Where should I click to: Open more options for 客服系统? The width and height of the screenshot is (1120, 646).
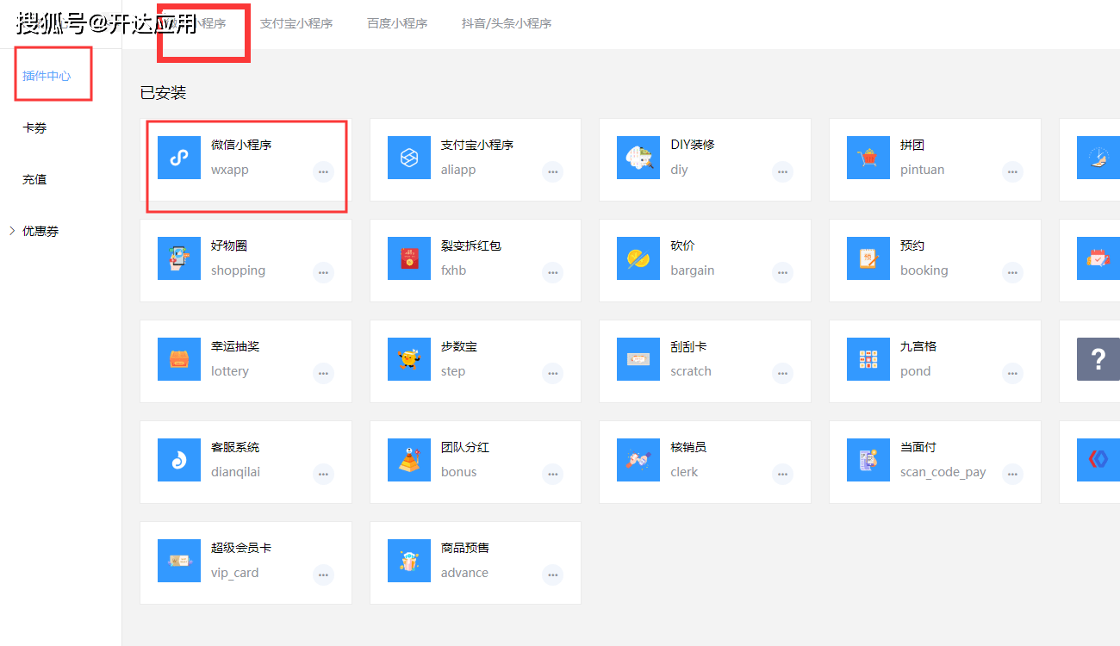click(x=323, y=474)
